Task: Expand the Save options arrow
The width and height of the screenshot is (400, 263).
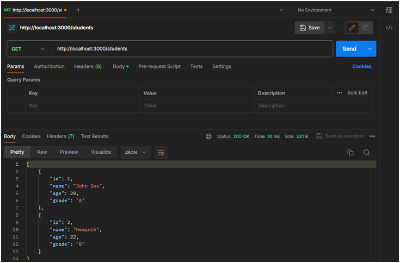Action: pyautogui.click(x=330, y=28)
